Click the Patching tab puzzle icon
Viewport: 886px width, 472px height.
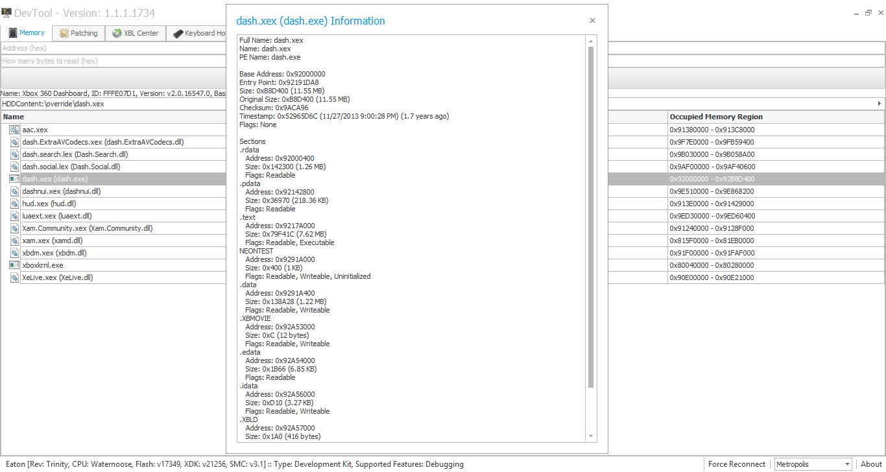(64, 33)
